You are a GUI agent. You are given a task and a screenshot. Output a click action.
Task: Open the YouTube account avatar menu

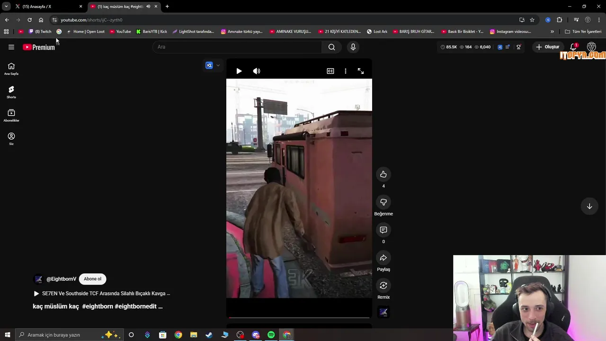pyautogui.click(x=591, y=47)
